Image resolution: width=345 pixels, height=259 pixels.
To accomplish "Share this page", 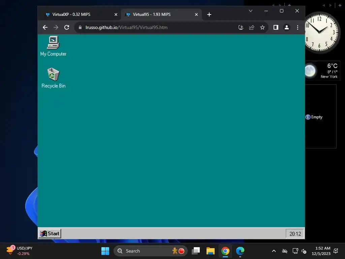I will (251, 27).
